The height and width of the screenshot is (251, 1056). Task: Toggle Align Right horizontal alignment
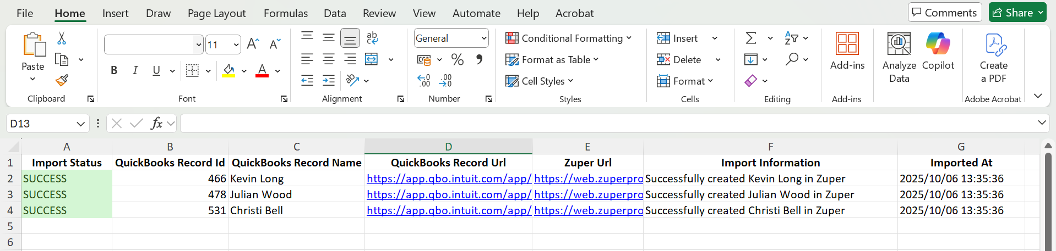point(350,59)
